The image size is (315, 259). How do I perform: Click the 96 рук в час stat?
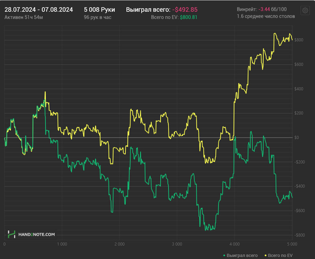click(x=97, y=17)
